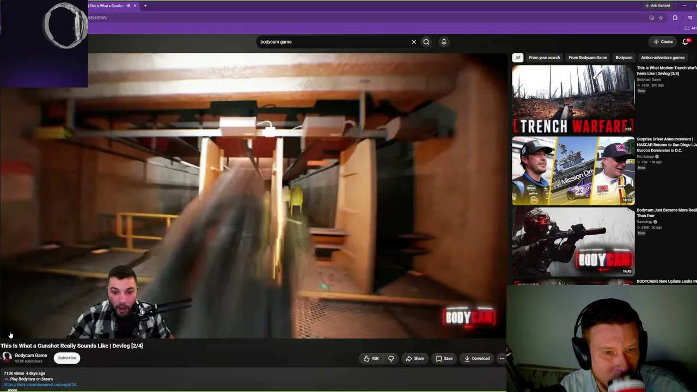The height and width of the screenshot is (392, 697).
Task: Dislike the video with thumbs-down
Action: click(391, 358)
